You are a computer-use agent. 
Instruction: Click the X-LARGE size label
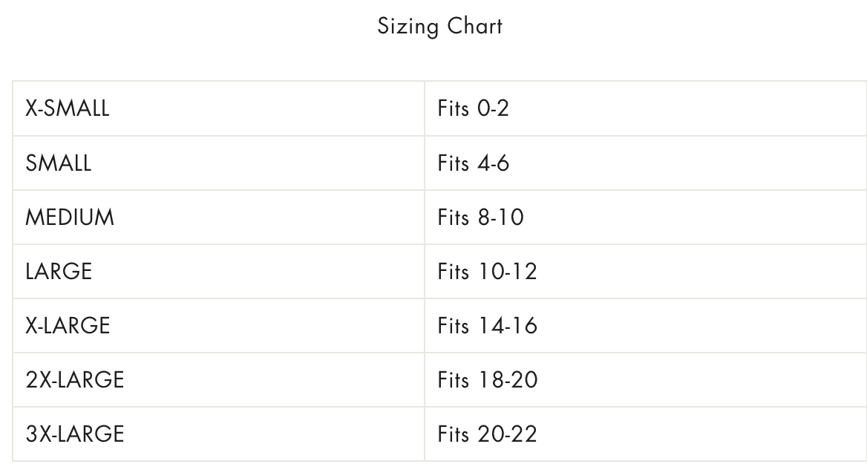point(68,326)
